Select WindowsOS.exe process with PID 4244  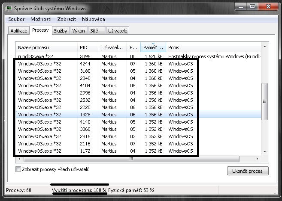tap(139, 64)
